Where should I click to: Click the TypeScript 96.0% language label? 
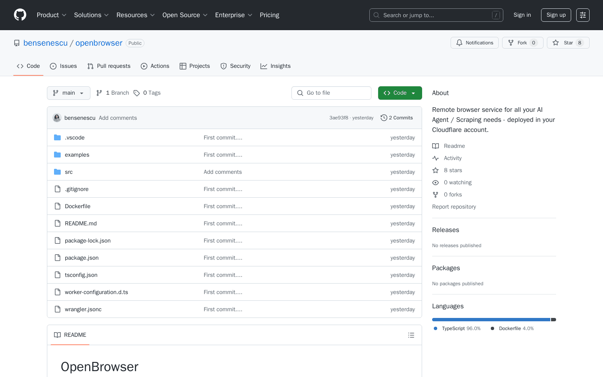457,329
